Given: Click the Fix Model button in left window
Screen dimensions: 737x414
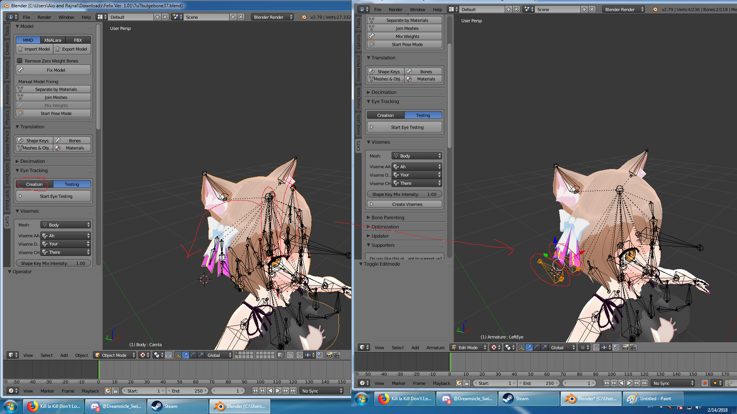Looking at the screenshot, I should 53,70.
